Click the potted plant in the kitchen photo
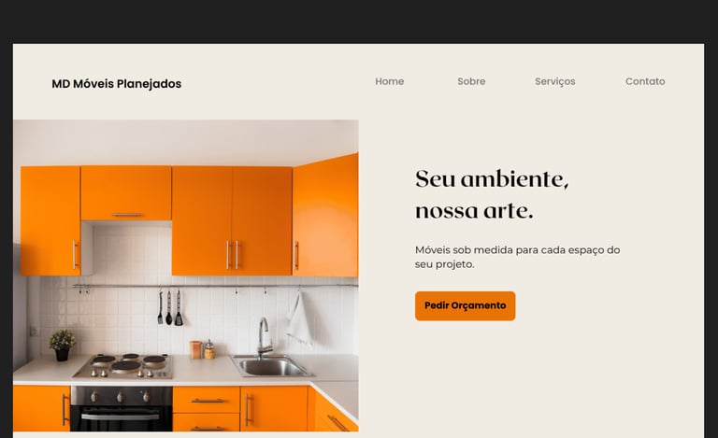This screenshot has height=438, width=718. point(63,346)
